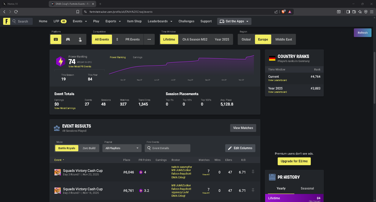The height and width of the screenshot is (202, 376).
Task: Click the pencil Edit Columns button
Action: 240,148
